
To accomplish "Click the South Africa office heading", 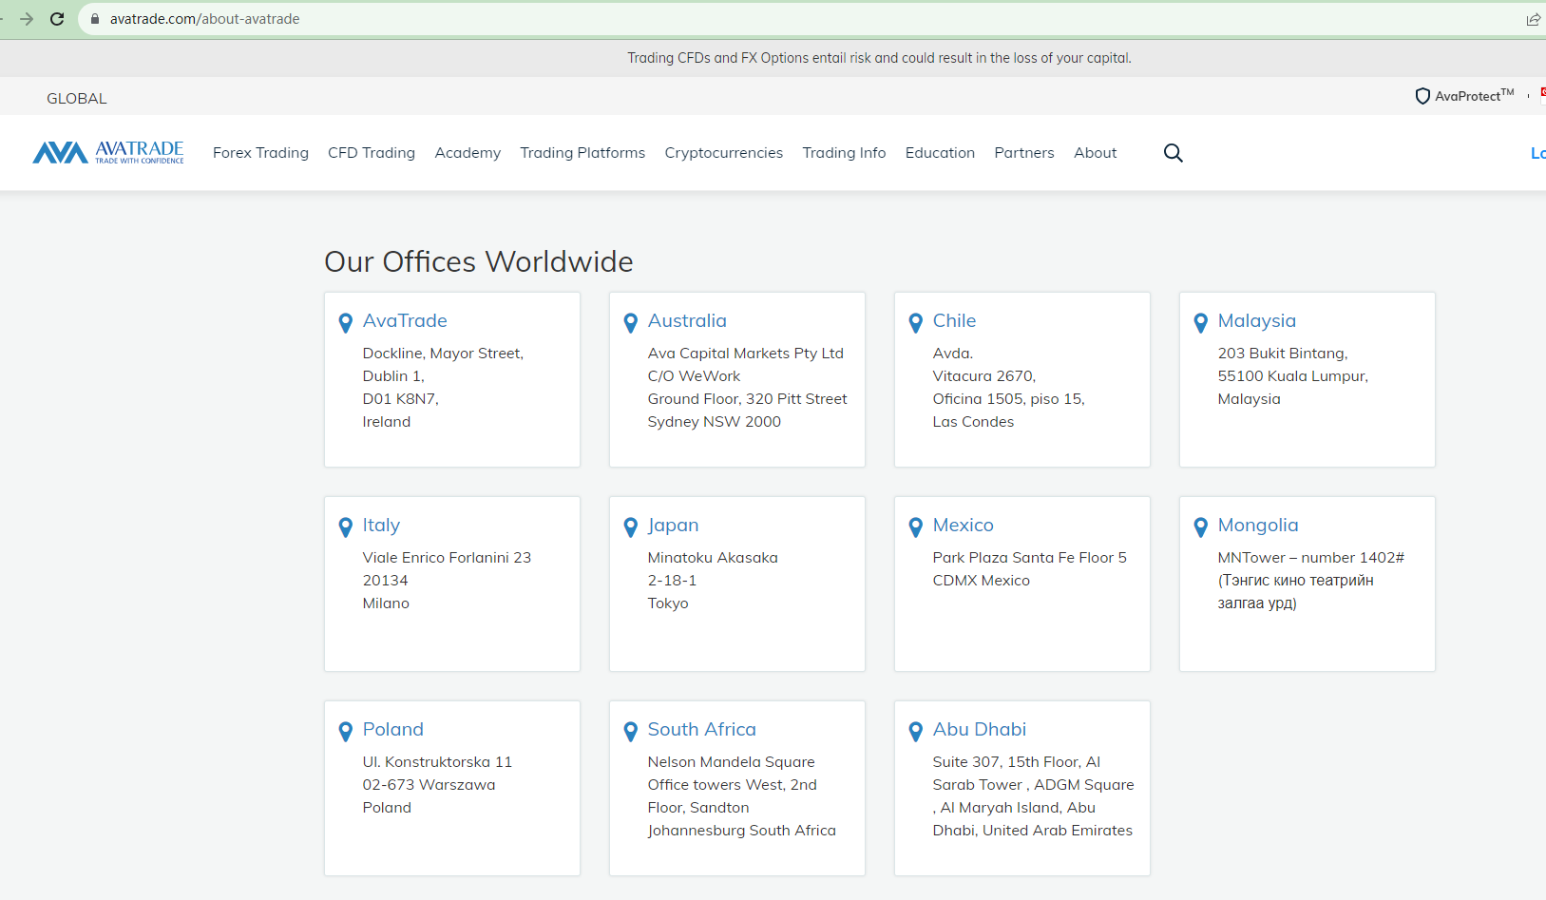I will pos(701,730).
